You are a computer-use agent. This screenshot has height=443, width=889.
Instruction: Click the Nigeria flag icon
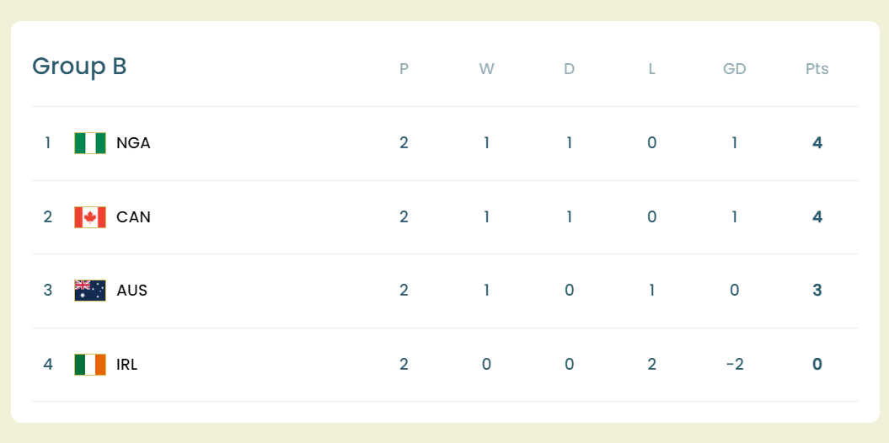(90, 143)
